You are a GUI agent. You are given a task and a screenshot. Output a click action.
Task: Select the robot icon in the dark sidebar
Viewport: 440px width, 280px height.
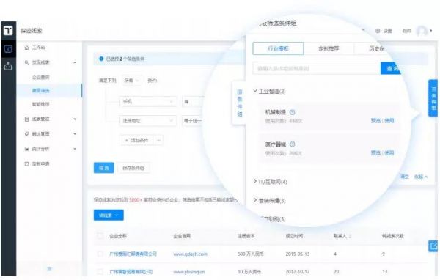point(8,67)
